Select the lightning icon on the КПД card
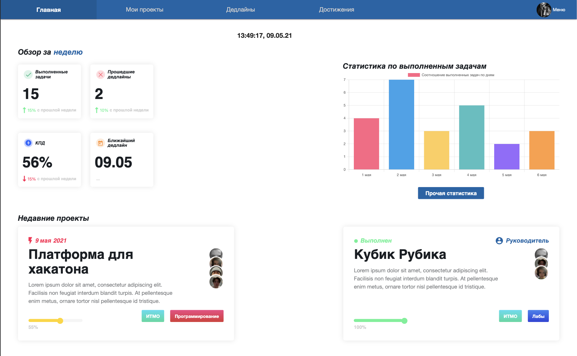Viewport: 577px width, 356px height. 28,143
